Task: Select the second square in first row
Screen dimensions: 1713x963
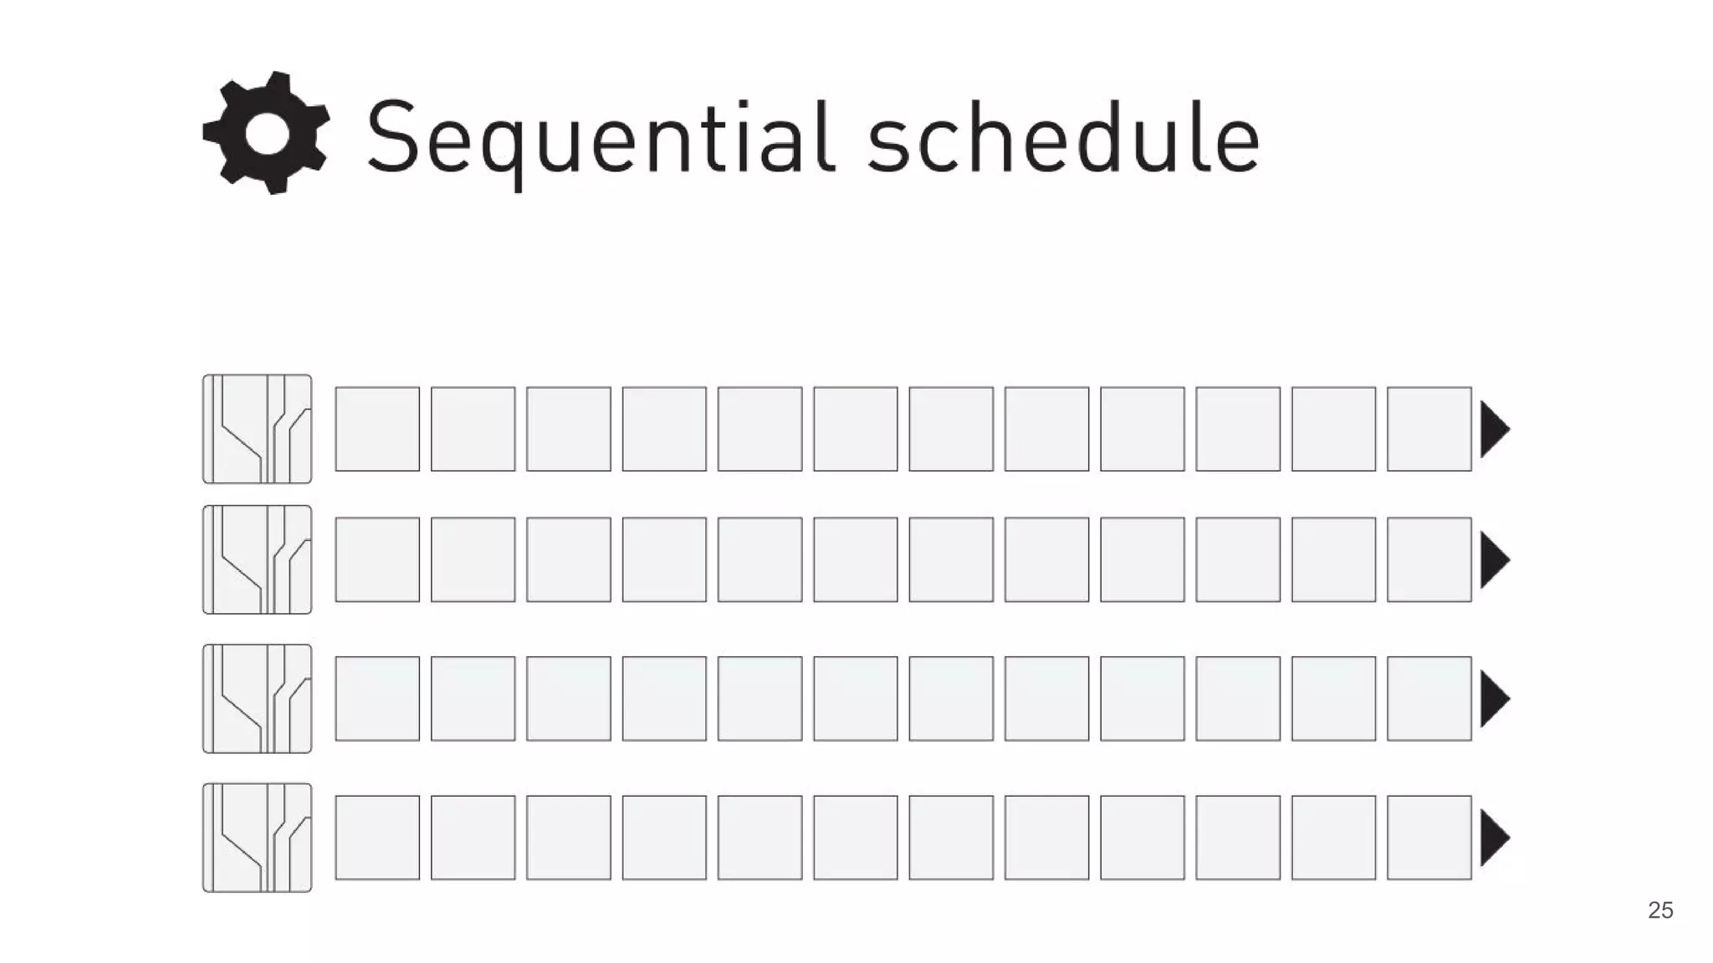Action: click(x=473, y=429)
